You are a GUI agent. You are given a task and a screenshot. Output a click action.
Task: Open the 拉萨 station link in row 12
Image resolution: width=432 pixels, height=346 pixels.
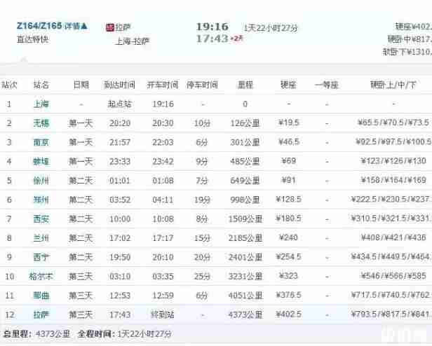(41, 314)
